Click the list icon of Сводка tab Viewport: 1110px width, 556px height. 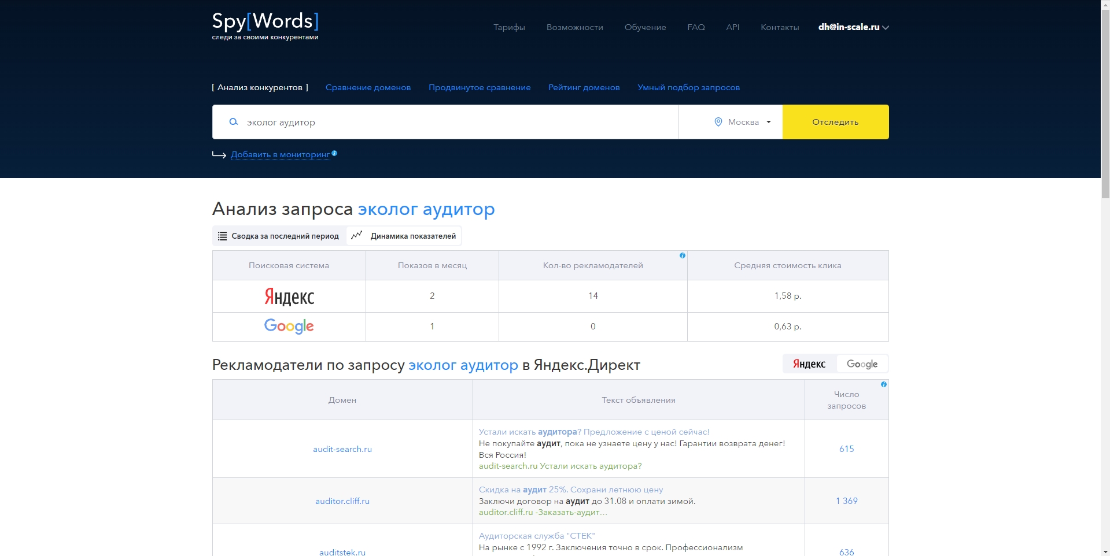pyautogui.click(x=222, y=236)
